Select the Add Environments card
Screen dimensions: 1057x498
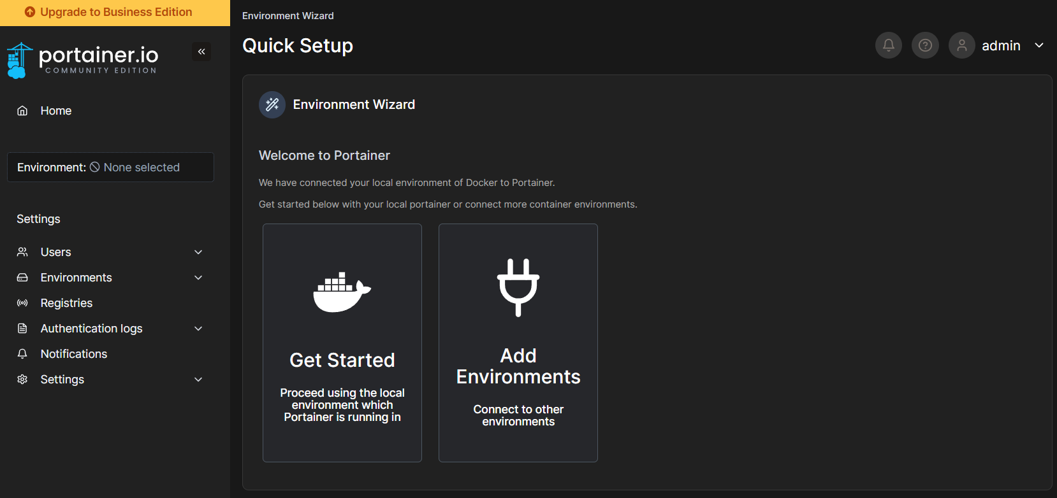click(x=518, y=343)
